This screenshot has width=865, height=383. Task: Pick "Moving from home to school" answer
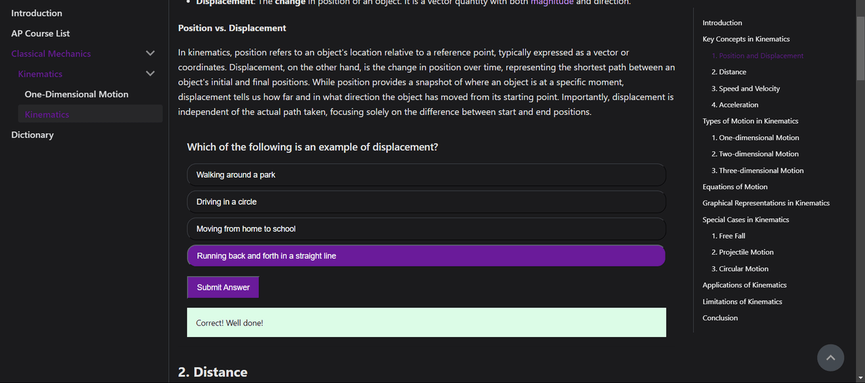(426, 229)
